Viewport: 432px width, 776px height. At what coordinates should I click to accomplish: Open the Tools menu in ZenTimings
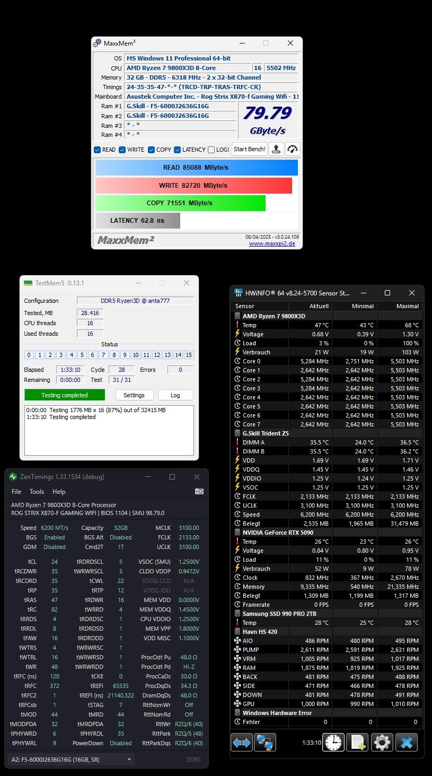[x=37, y=492]
